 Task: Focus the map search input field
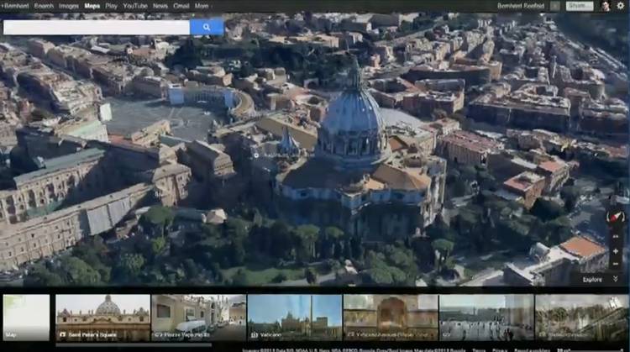point(97,27)
